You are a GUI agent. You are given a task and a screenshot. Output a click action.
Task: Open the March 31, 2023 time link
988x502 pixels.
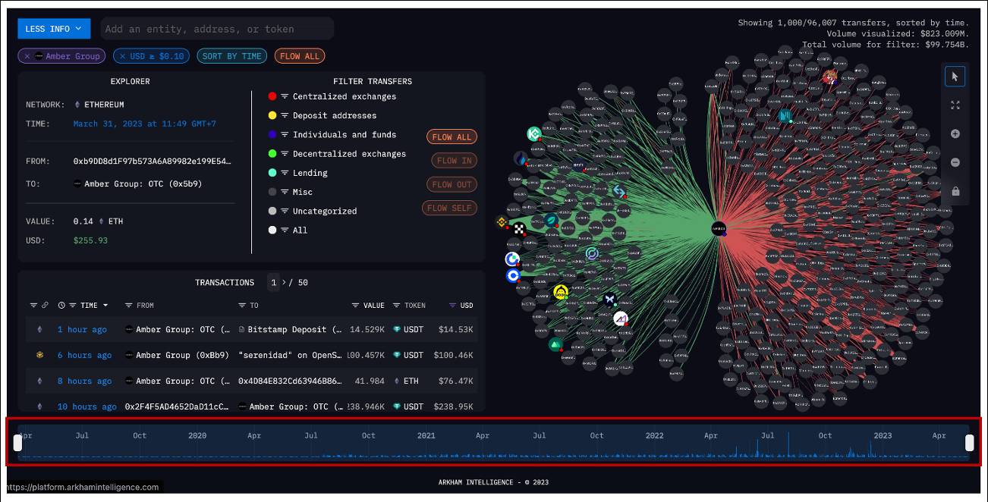click(x=144, y=124)
